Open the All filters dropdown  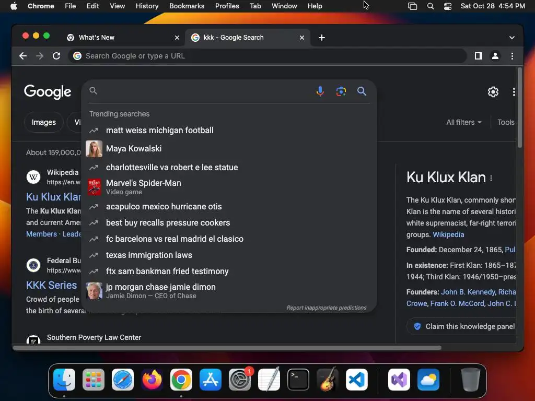(464, 122)
